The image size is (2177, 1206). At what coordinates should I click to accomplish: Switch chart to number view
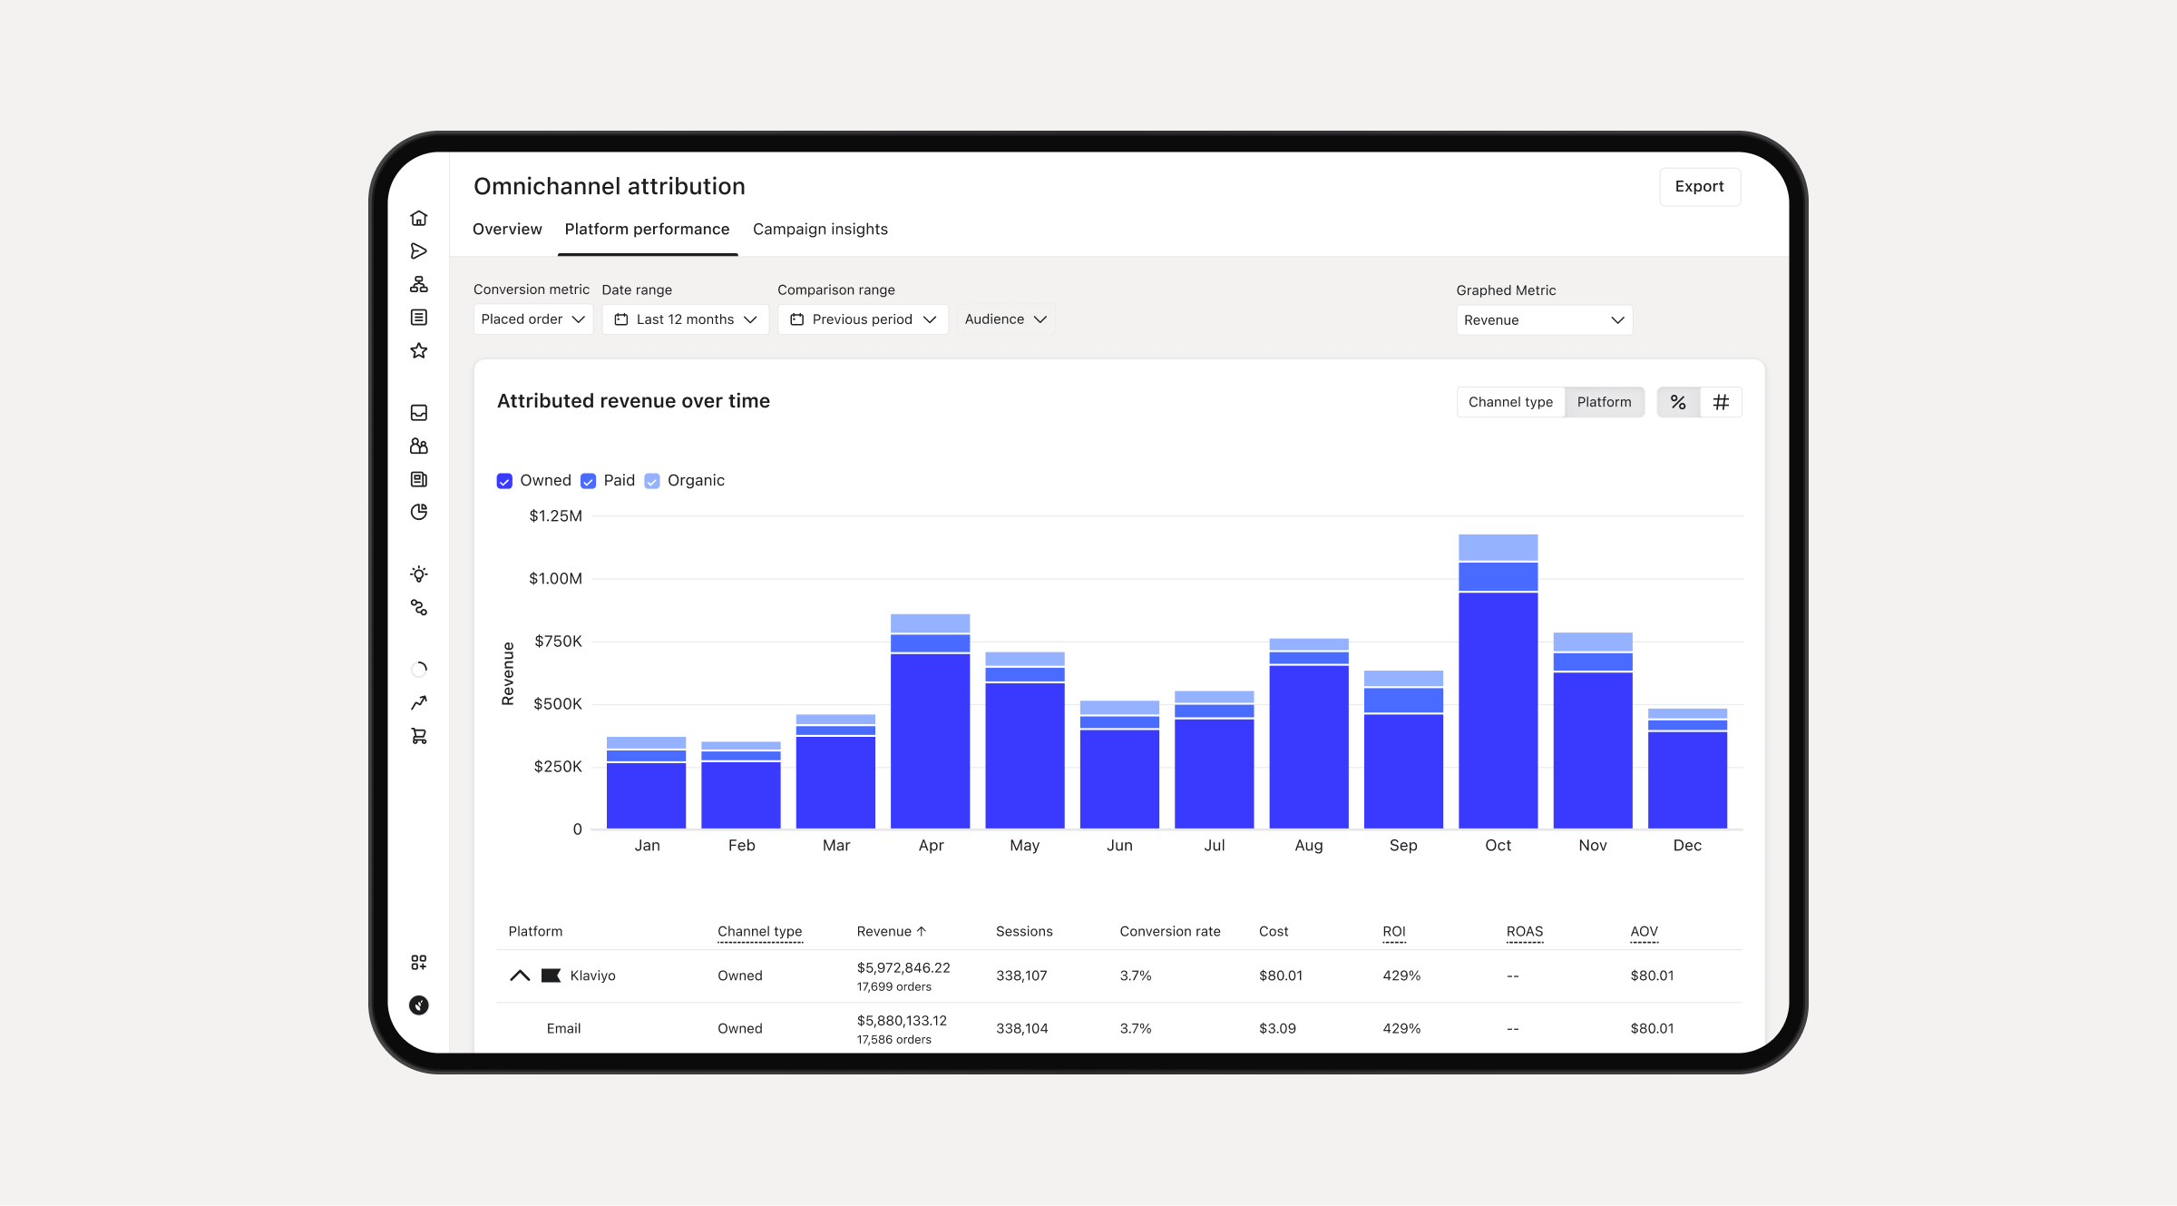click(x=1721, y=402)
